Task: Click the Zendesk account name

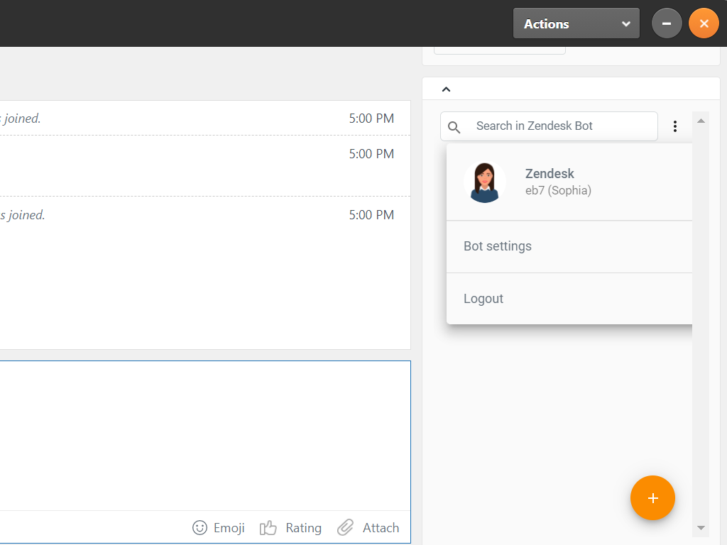Action: tap(550, 173)
